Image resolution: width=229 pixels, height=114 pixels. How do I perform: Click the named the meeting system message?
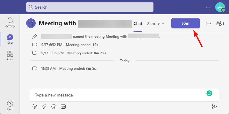tap(100, 37)
